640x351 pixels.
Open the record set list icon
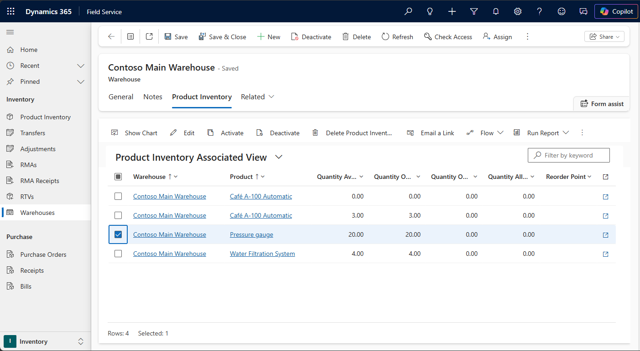point(130,37)
